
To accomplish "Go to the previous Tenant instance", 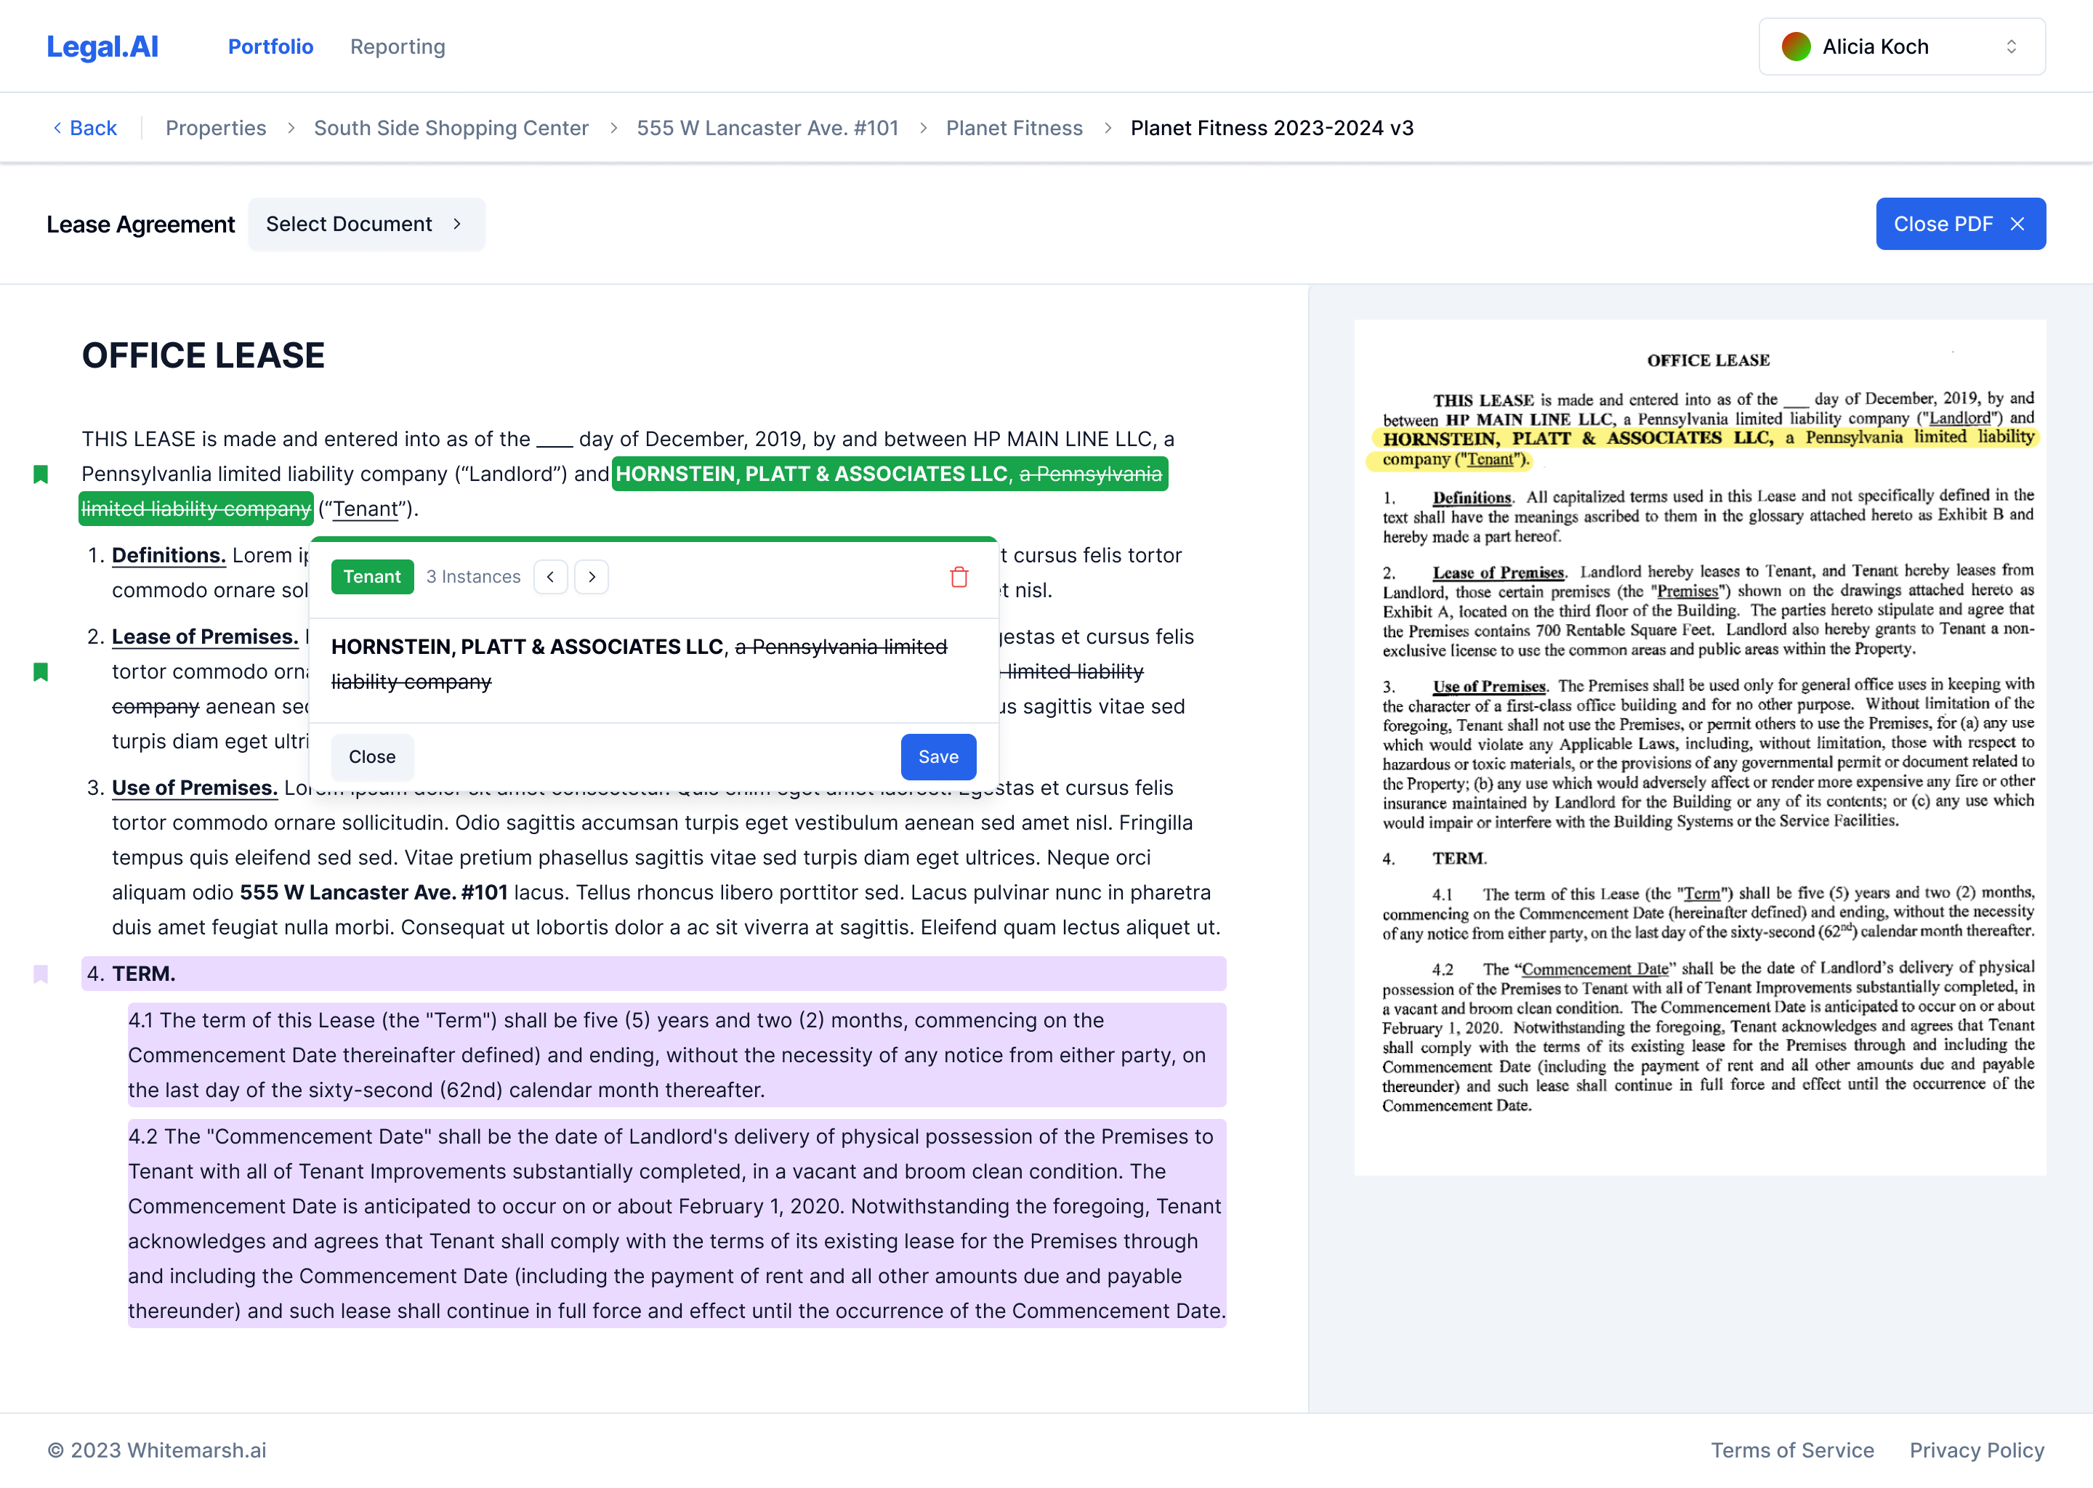I will click(550, 577).
